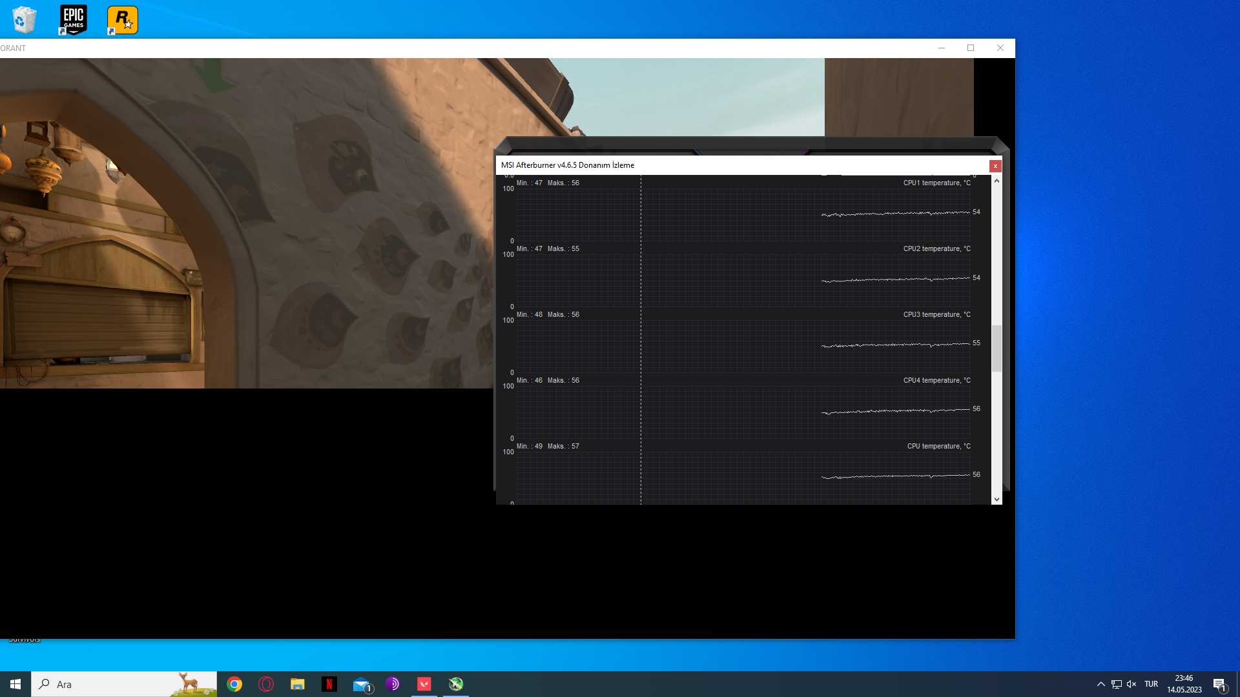
Task: Expand hidden system tray icons chevron
Action: [1100, 684]
